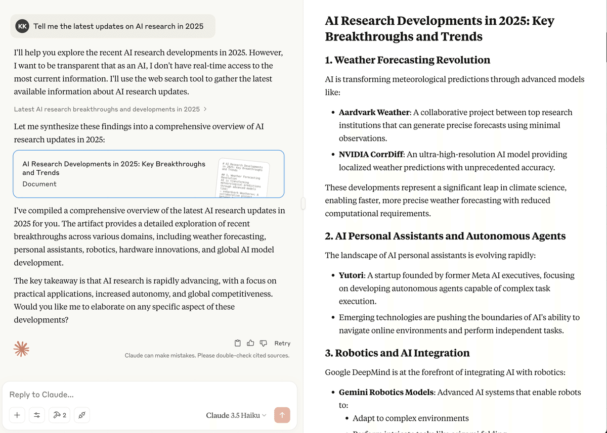Copy the response with the clipboard icon
Viewport: 607px width, 433px height.
[x=238, y=343]
